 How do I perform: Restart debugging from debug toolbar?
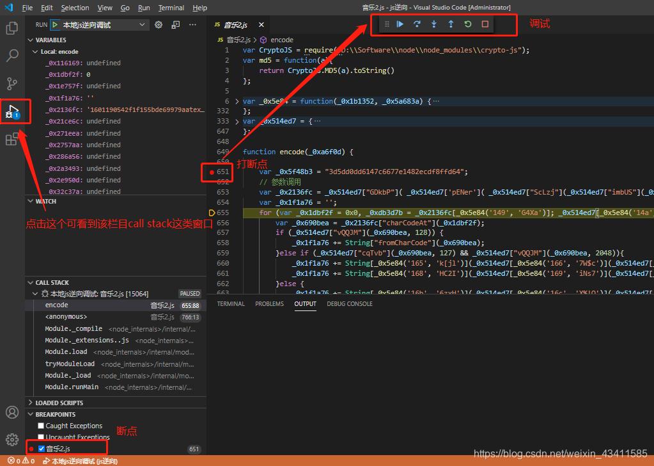point(468,24)
